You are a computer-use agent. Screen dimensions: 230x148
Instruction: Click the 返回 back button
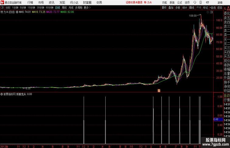pyautogui.click(x=220, y=8)
